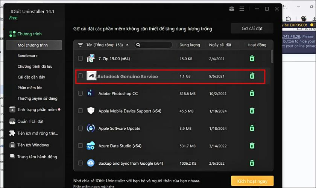This screenshot has width=316, height=188.
Task: Open the hamburger options menu
Action: (242, 9)
